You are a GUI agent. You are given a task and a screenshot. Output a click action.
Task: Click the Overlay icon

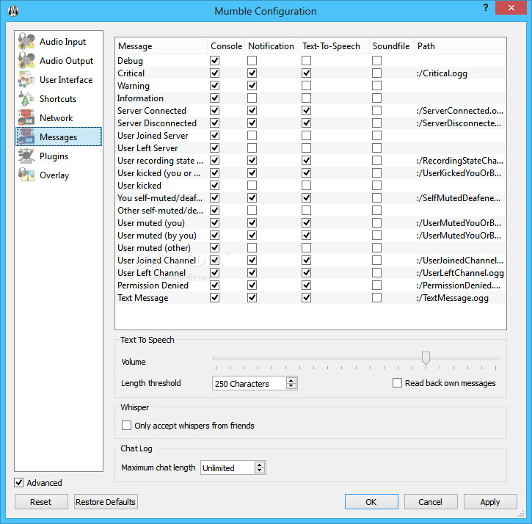pos(26,175)
